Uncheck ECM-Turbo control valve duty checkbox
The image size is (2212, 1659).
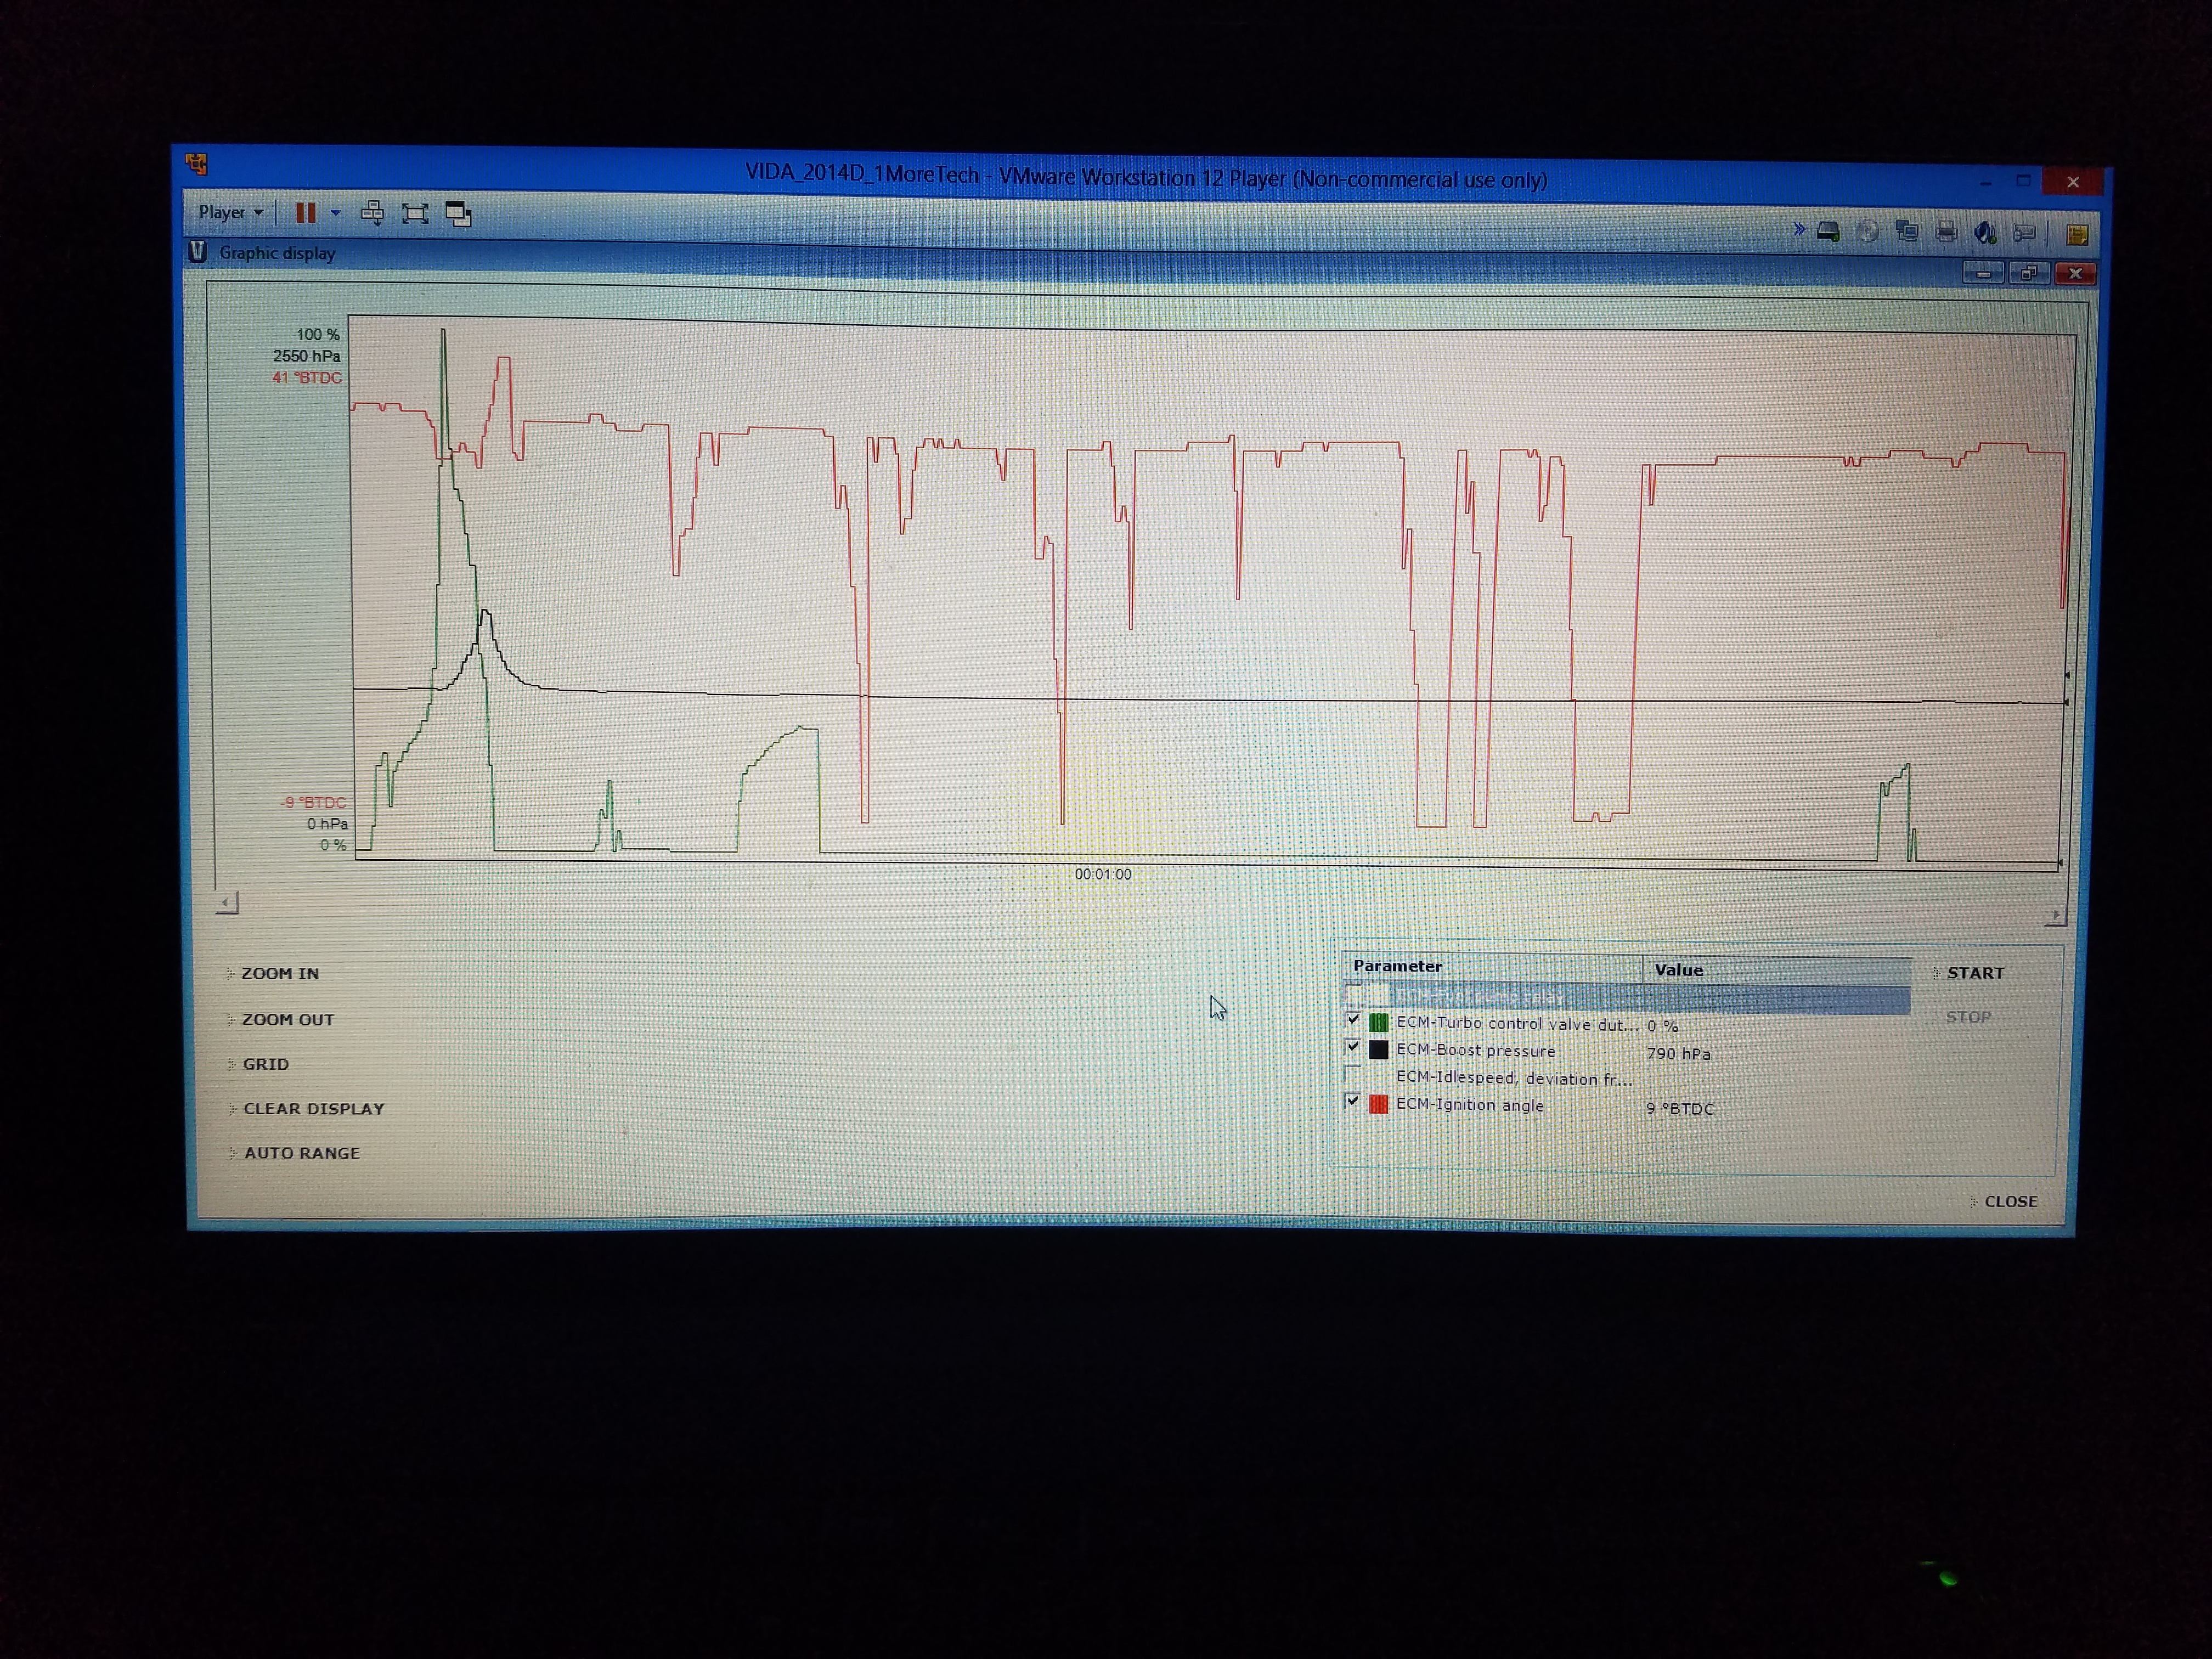(1353, 1020)
